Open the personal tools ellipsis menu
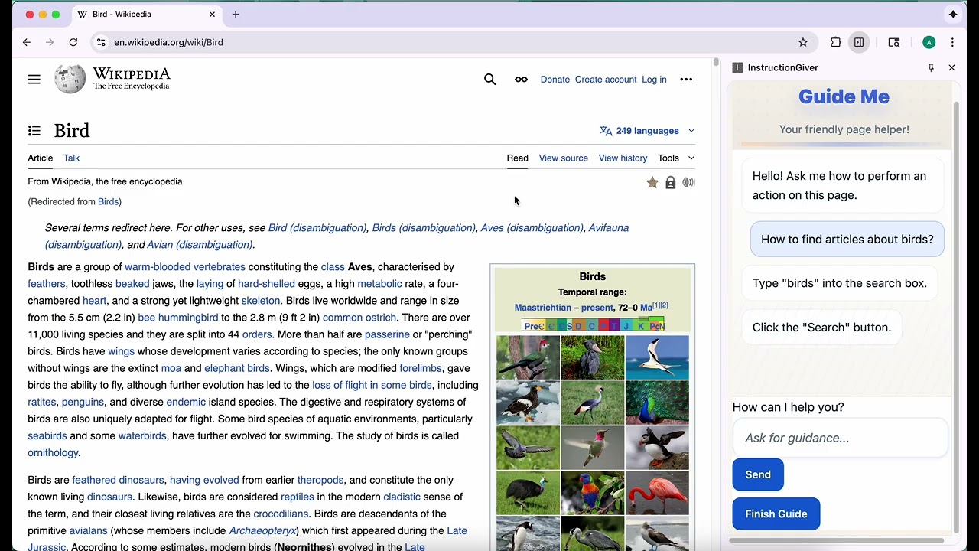 tap(686, 80)
